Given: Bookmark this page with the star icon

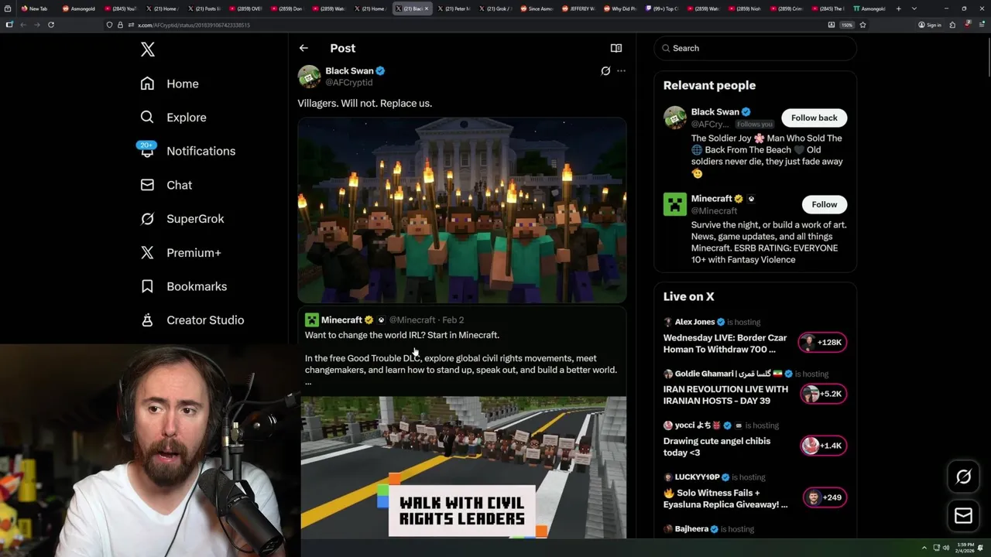Looking at the screenshot, I should tap(862, 25).
